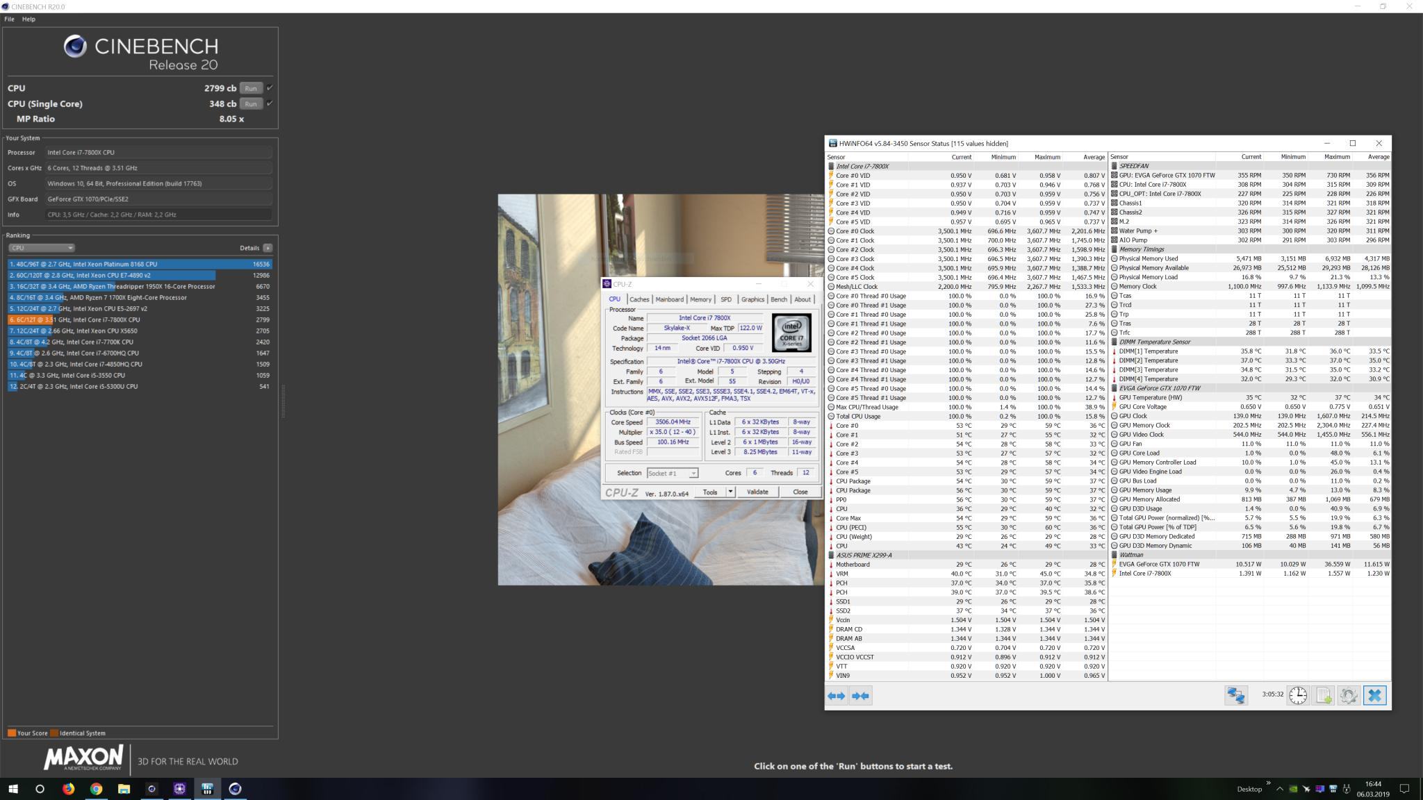The height and width of the screenshot is (800, 1423).
Task: Click the Info field in Cinebench
Action: (158, 215)
